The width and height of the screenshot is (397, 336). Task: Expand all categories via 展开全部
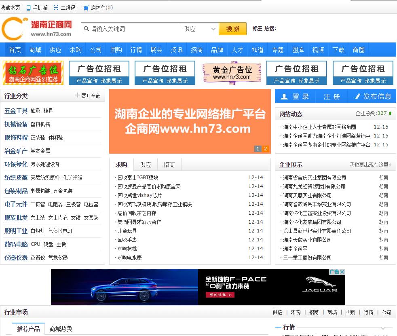coord(91,96)
